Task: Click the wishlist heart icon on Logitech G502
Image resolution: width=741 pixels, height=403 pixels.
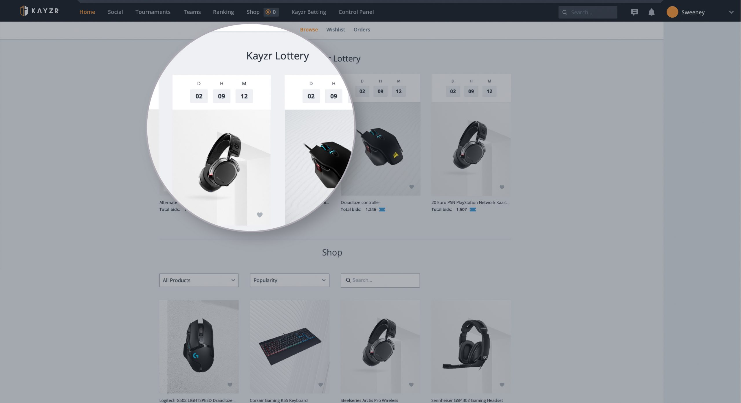Action: click(230, 384)
